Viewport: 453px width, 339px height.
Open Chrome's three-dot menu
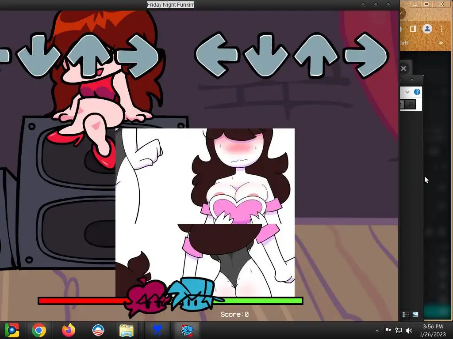[441, 29]
